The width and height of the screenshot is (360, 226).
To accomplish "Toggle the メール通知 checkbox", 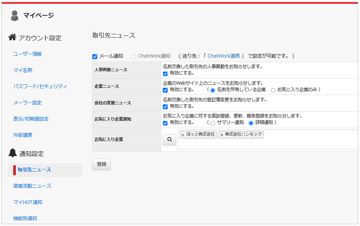I will tap(95, 56).
